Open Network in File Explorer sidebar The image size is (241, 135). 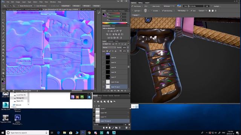coord(18,105)
